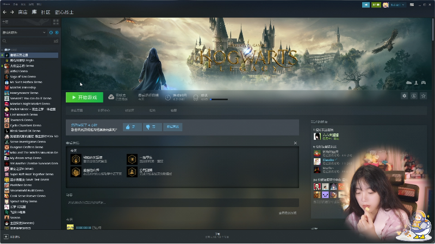
Task: Open the view latest news link
Action: (288, 213)
